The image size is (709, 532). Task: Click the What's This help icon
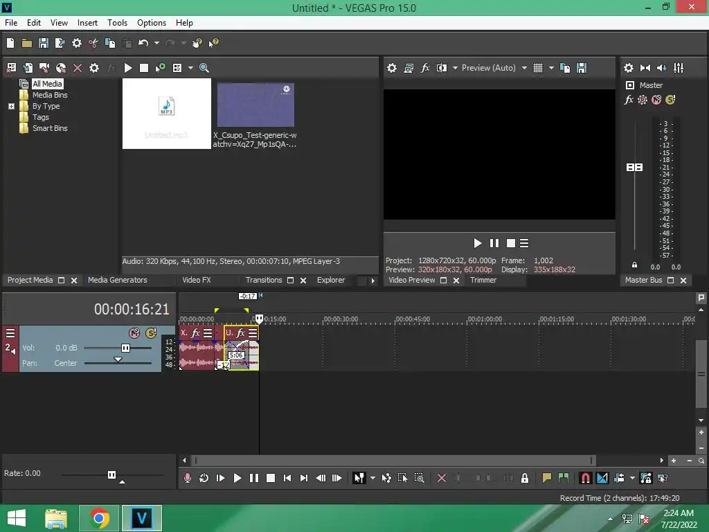(213, 43)
